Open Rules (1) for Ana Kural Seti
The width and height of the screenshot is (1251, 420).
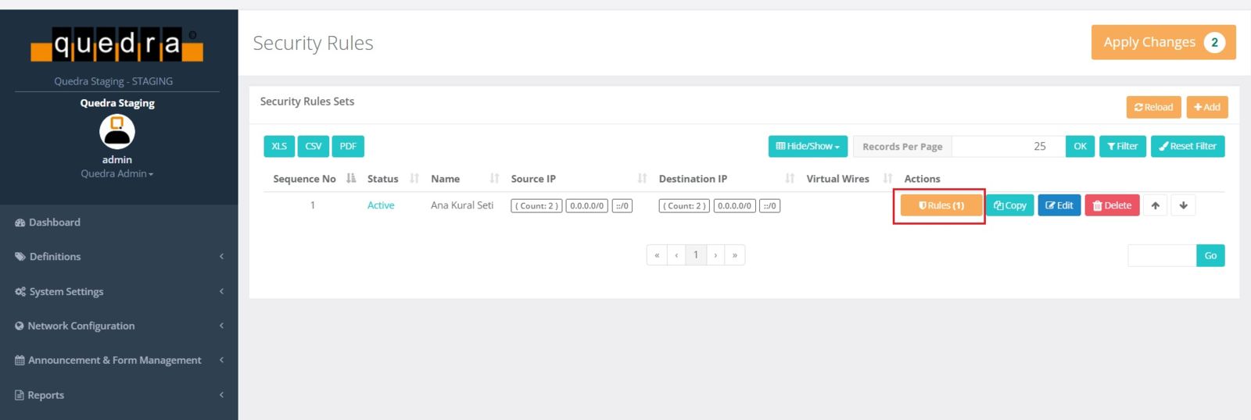coord(941,205)
